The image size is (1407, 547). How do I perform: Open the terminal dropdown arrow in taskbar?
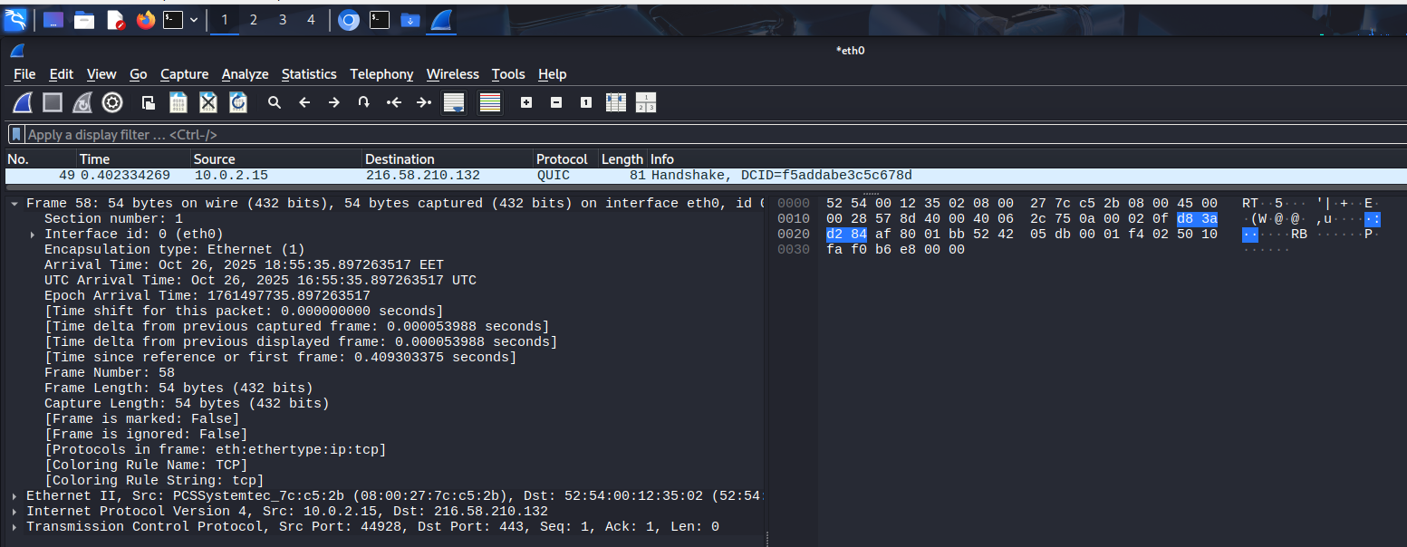click(194, 20)
